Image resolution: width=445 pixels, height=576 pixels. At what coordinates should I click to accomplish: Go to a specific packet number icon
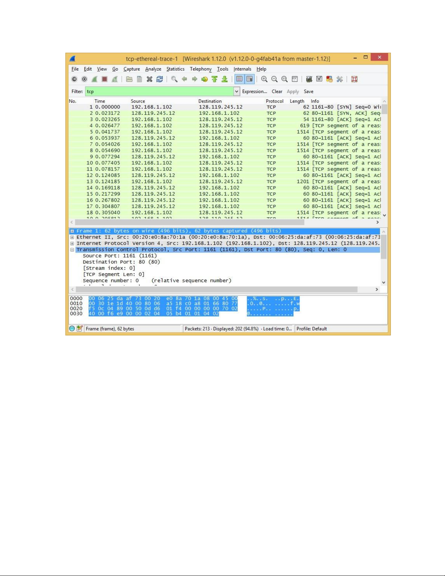(205, 79)
